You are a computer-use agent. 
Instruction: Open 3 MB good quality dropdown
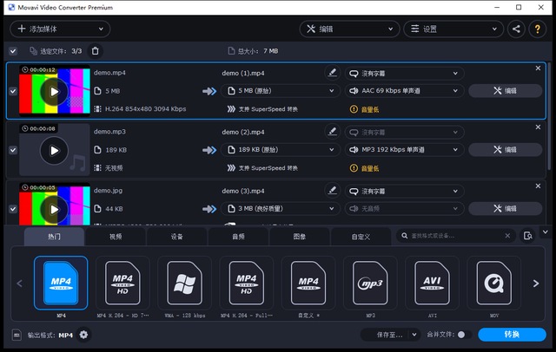point(280,209)
